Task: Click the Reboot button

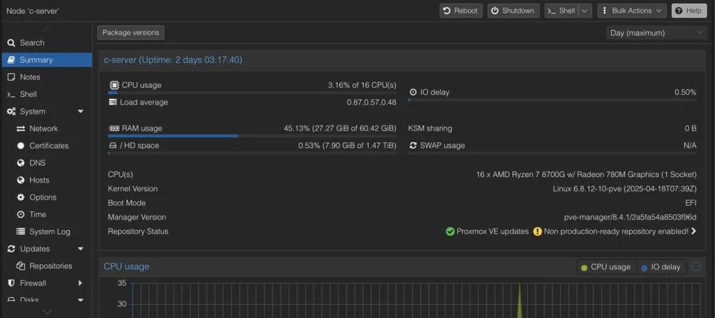Action: click(x=461, y=11)
